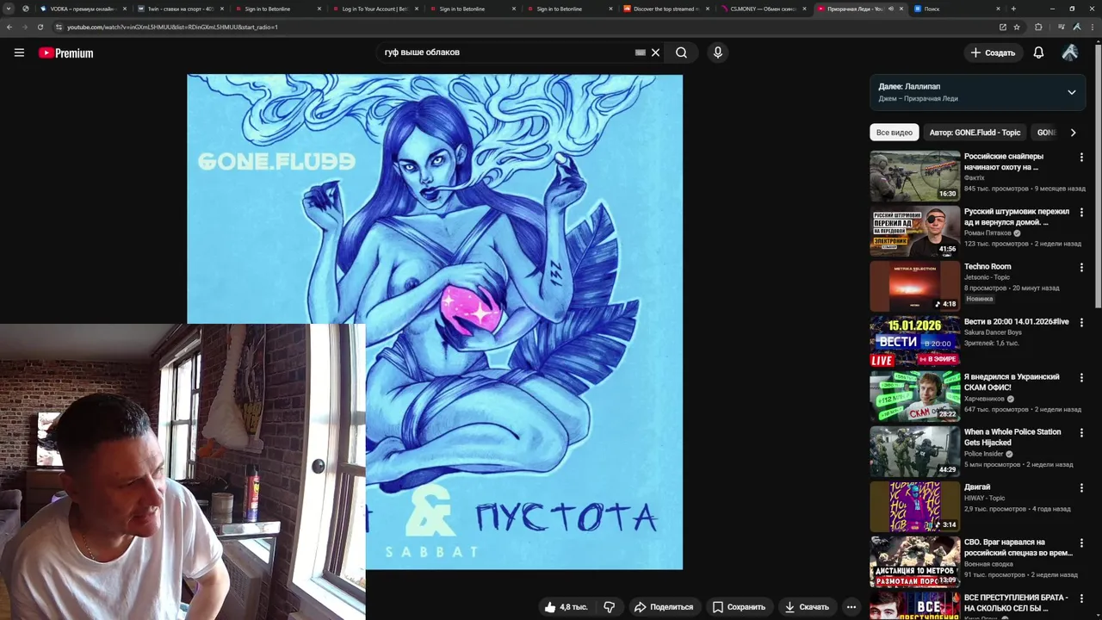Open the Двигай video title

[x=977, y=487]
